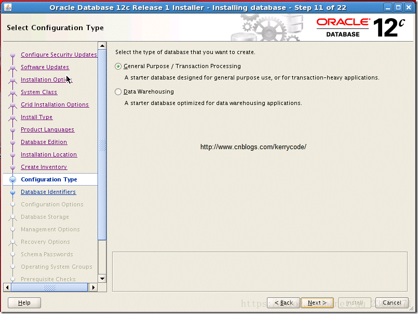
Task: Click the Configure Security Updates step bullet
Action: 12,55
